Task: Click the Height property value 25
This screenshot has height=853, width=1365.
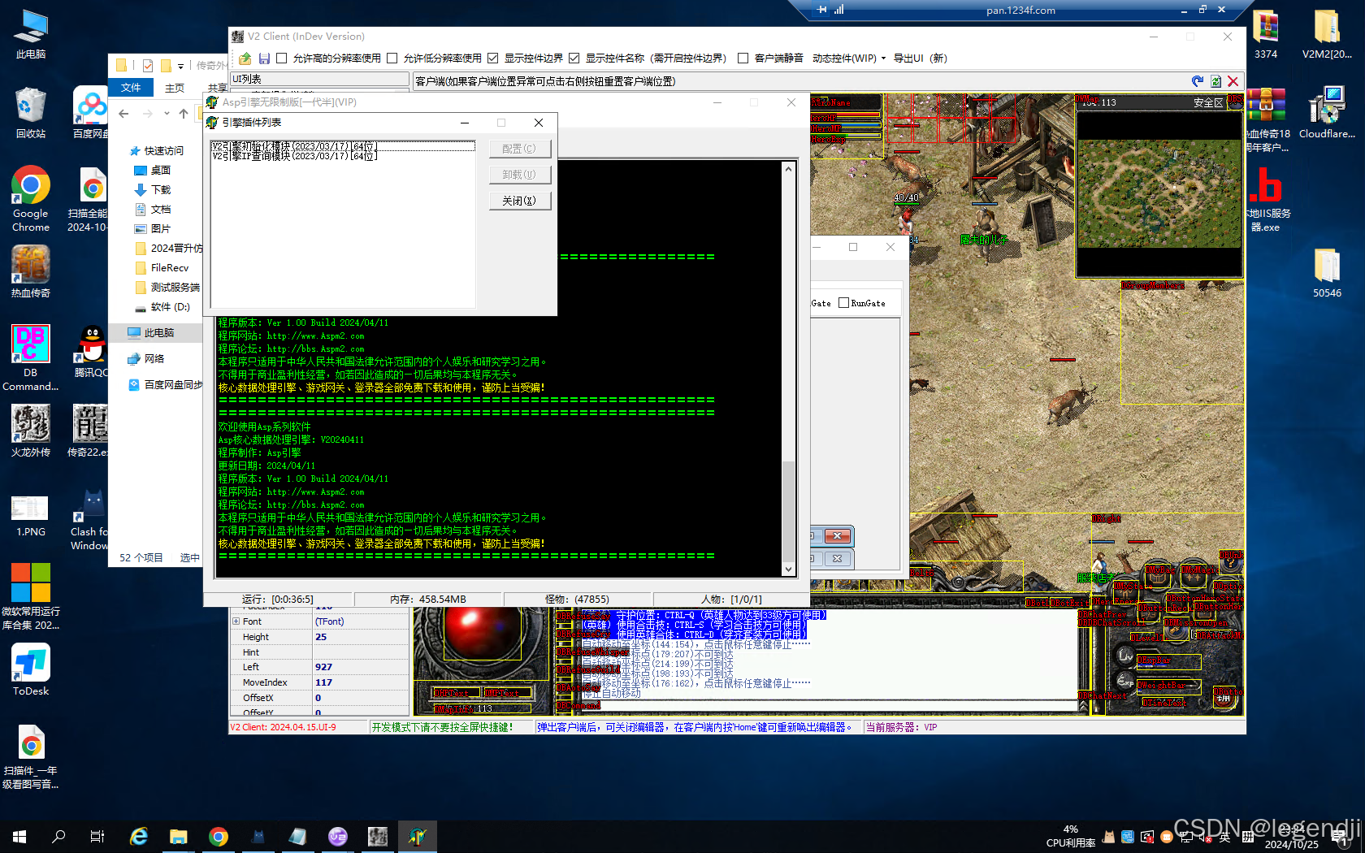Action: pyautogui.click(x=361, y=637)
